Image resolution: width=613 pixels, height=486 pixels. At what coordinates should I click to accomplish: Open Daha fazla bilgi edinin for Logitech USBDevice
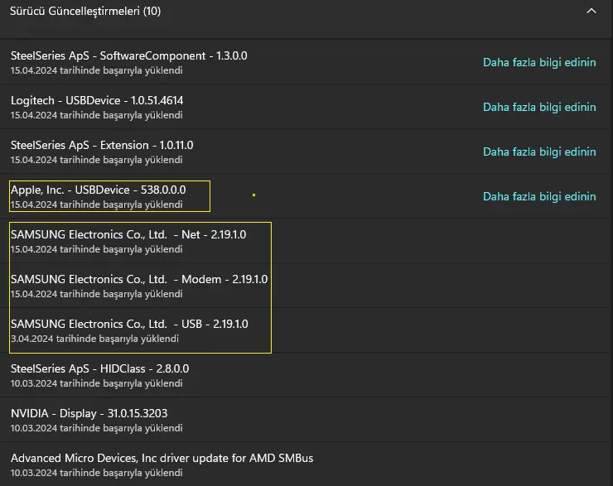coord(539,107)
